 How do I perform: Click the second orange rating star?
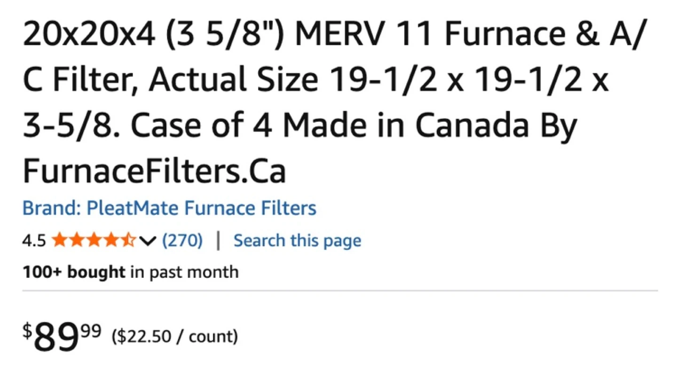pyautogui.click(x=77, y=241)
